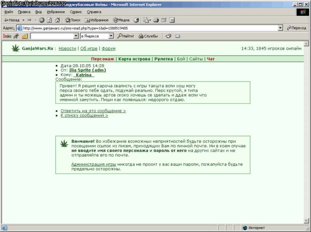Open the Службы services button
Image resolution: width=311 pixels, height=232 pixels.
tap(148, 36)
